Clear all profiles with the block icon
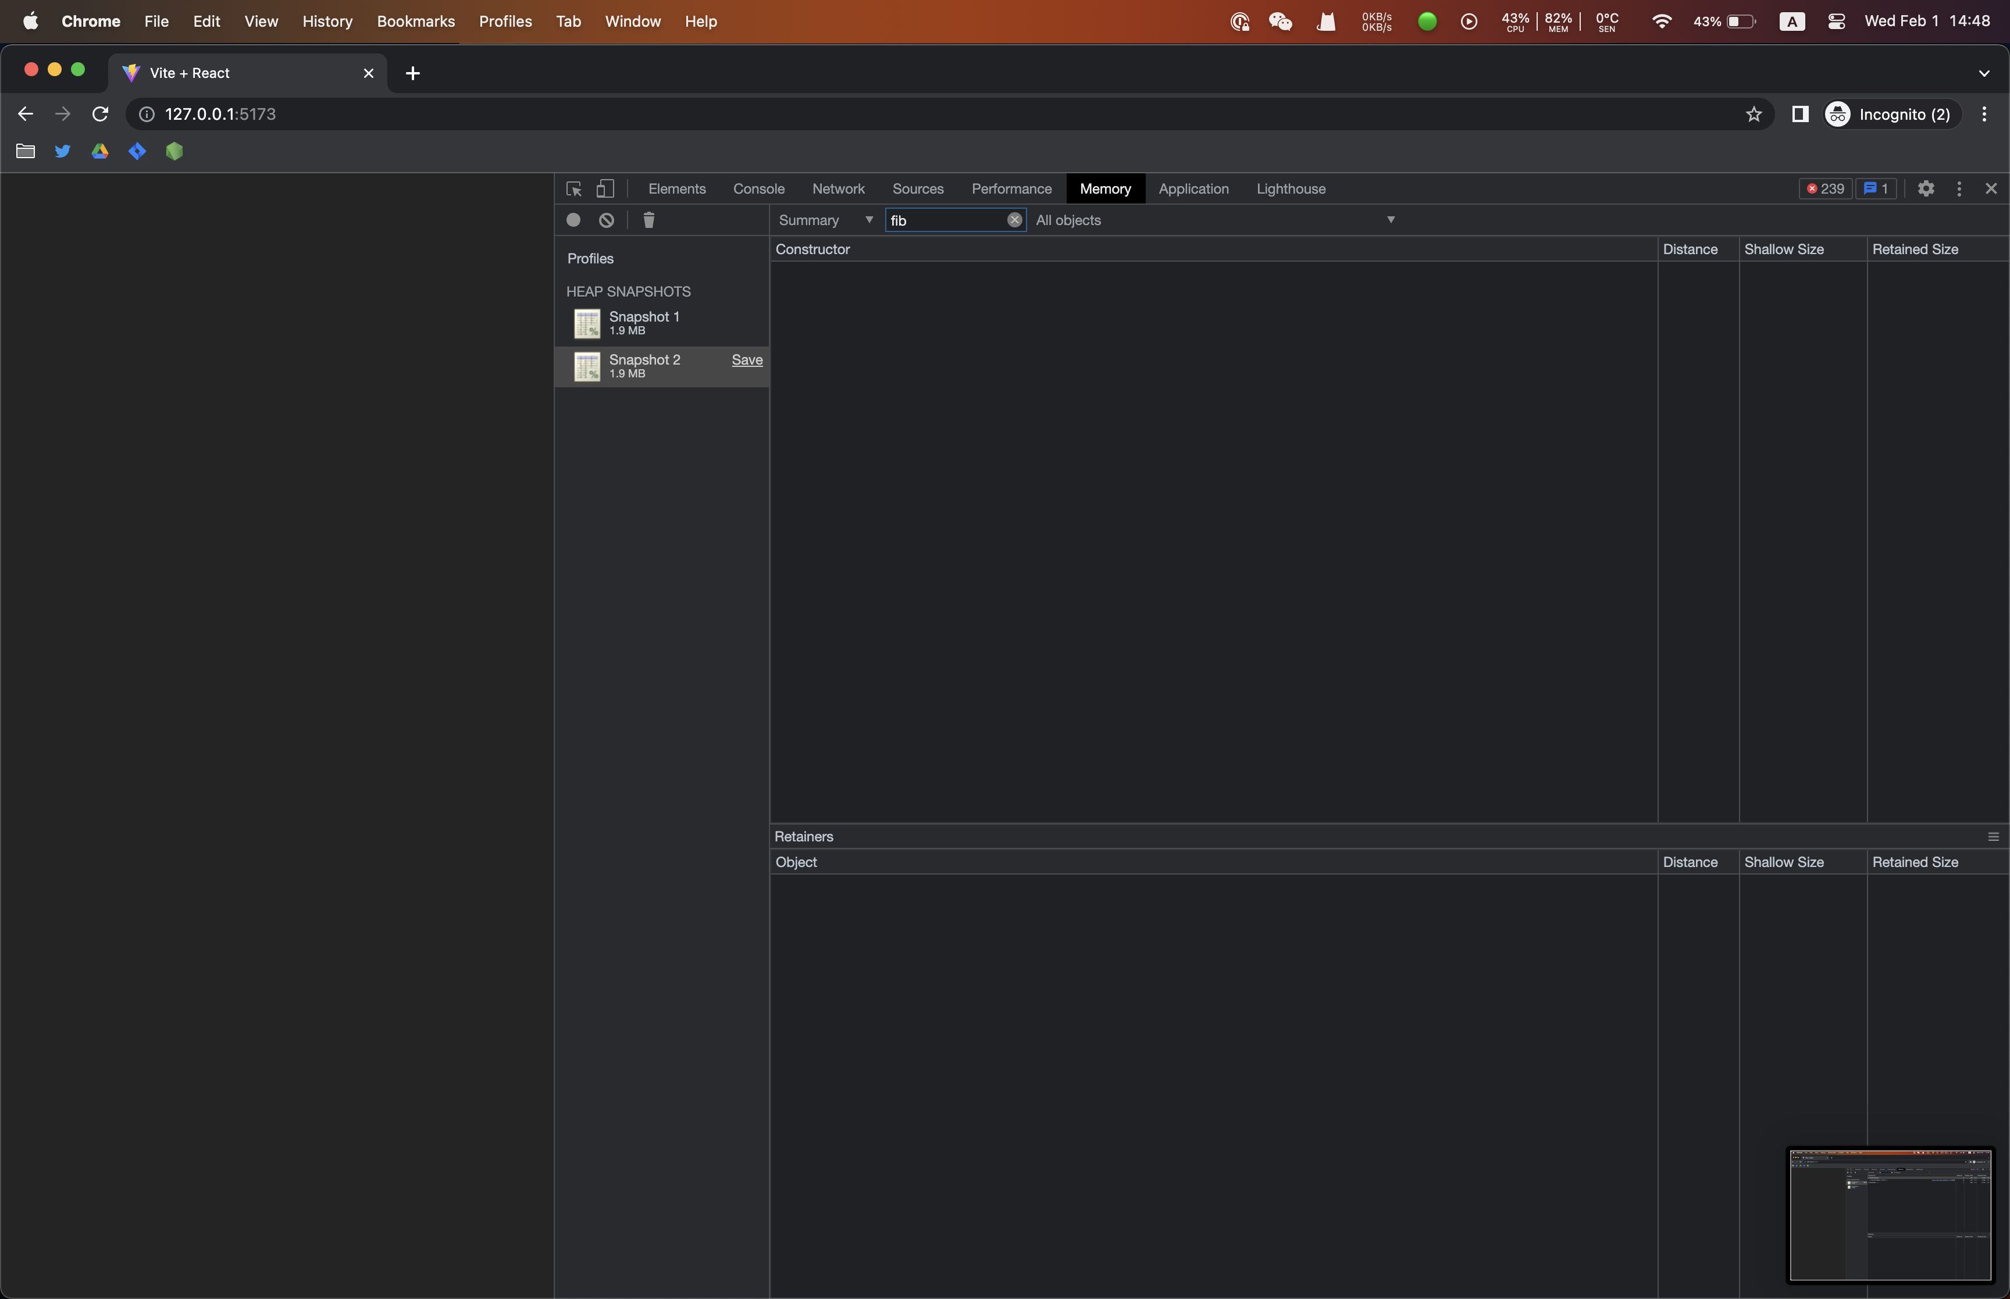2010x1299 pixels. point(605,219)
